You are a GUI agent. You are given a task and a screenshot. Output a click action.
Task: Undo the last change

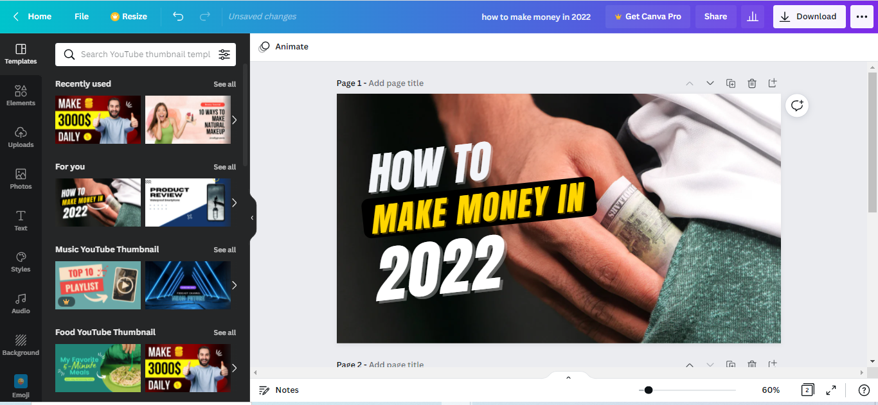[x=178, y=16]
